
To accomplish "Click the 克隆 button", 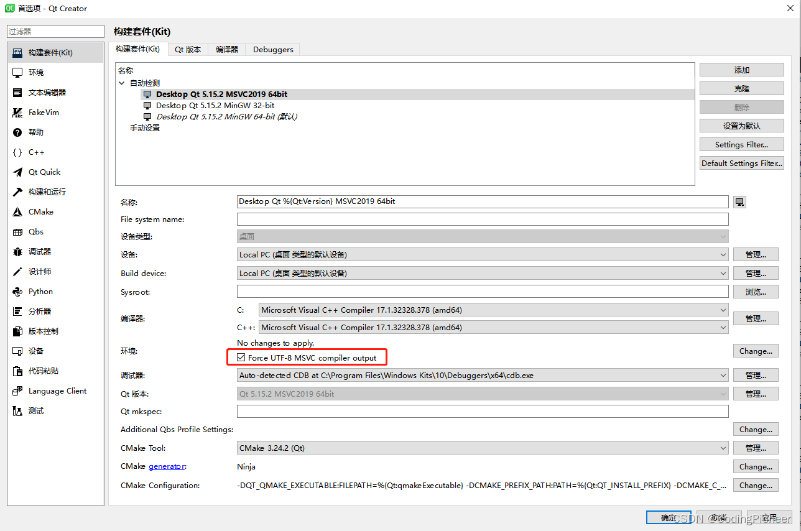I will pos(741,89).
